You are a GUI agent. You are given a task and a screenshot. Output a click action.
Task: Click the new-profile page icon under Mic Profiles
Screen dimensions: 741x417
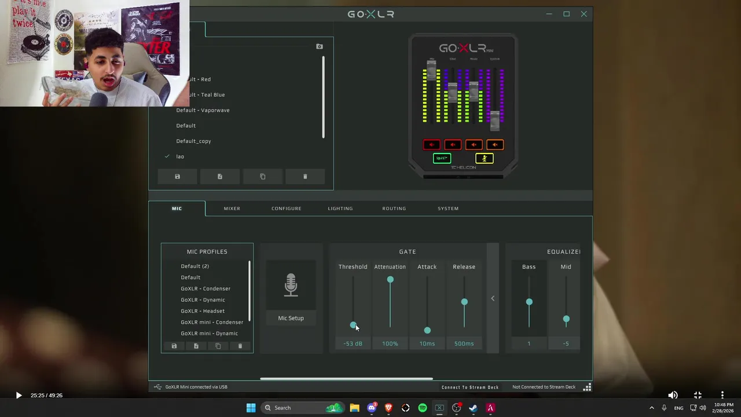196,346
